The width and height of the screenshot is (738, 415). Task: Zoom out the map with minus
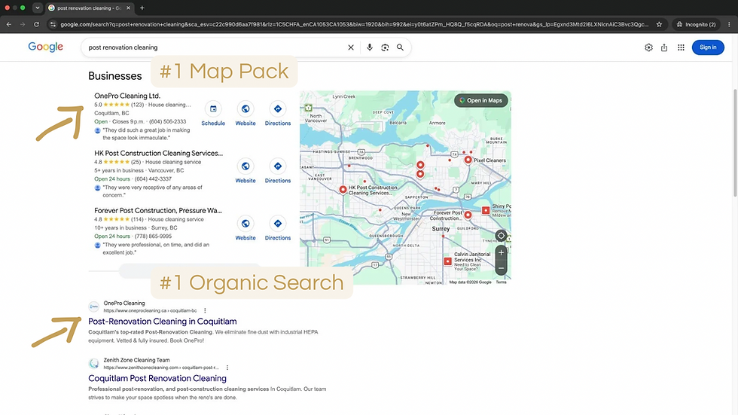tap(502, 268)
